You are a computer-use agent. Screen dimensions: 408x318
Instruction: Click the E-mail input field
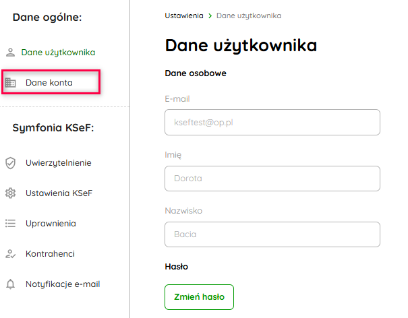(x=272, y=123)
